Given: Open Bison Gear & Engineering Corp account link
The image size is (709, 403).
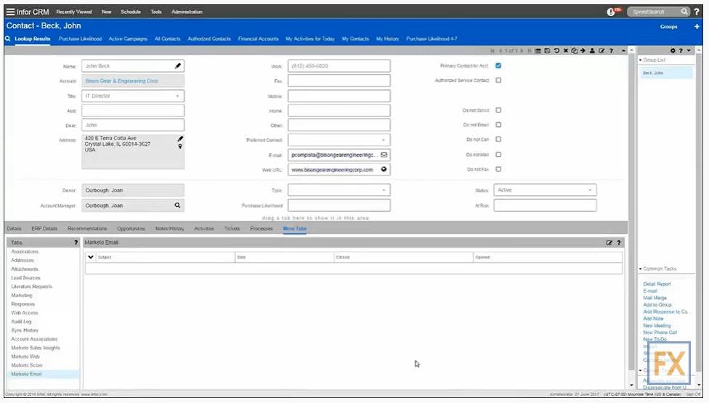Looking at the screenshot, I should pyautogui.click(x=121, y=81).
